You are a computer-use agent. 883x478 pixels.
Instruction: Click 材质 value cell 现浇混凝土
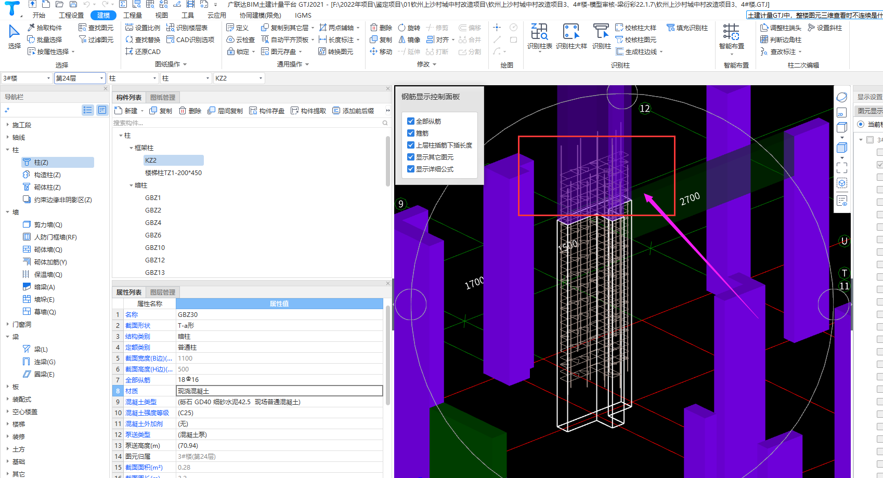[279, 391]
